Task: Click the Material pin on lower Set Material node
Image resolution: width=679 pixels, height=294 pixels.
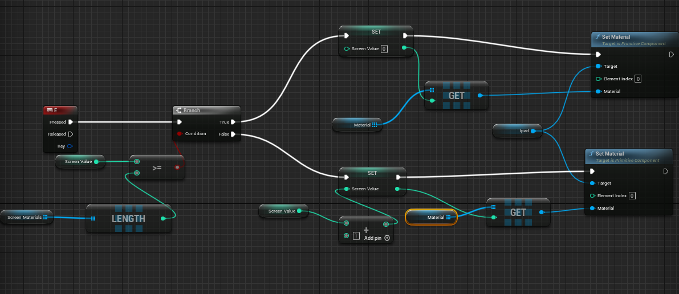Action: pyautogui.click(x=592, y=209)
